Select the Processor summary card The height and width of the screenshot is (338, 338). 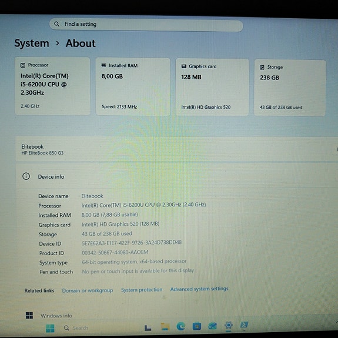pos(52,86)
